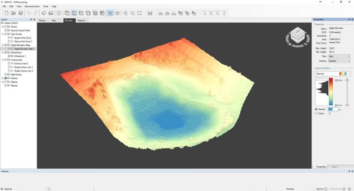The width and height of the screenshot is (354, 191).
Task: Open the Reconstruction menu
Action: (31, 6)
